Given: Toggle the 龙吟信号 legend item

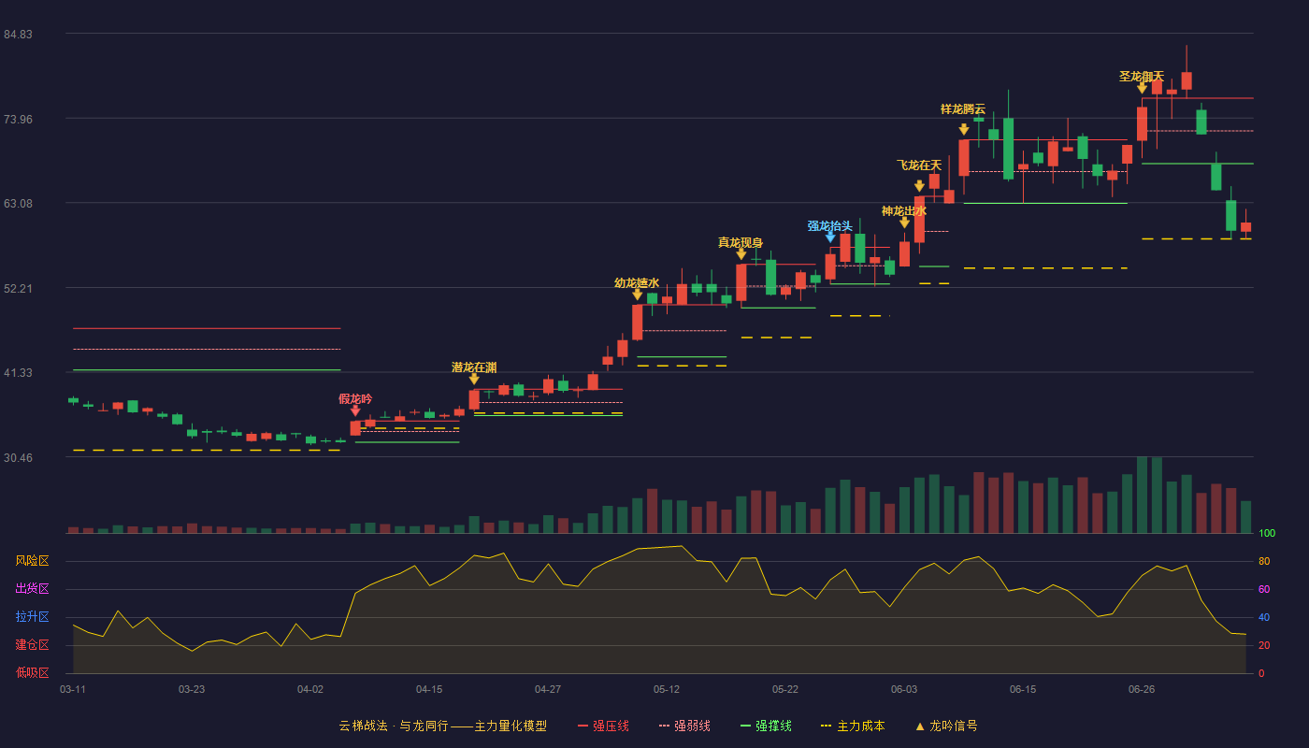Looking at the screenshot, I should click(x=945, y=726).
